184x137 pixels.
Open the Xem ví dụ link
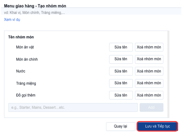(x=12, y=19)
